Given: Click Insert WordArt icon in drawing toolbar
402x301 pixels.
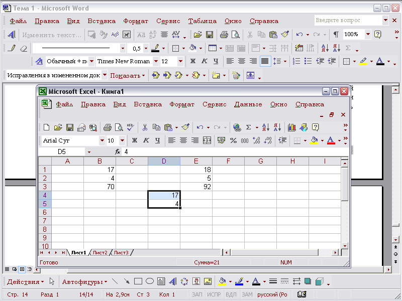Looking at the screenshot, I should (x=173, y=281).
